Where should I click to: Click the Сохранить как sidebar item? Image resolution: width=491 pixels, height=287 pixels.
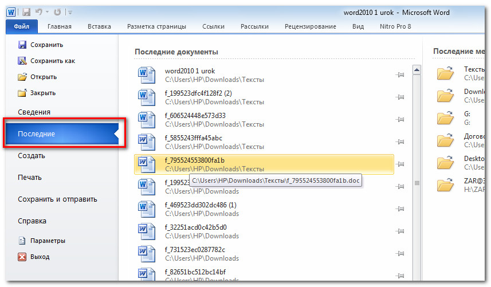click(x=52, y=61)
